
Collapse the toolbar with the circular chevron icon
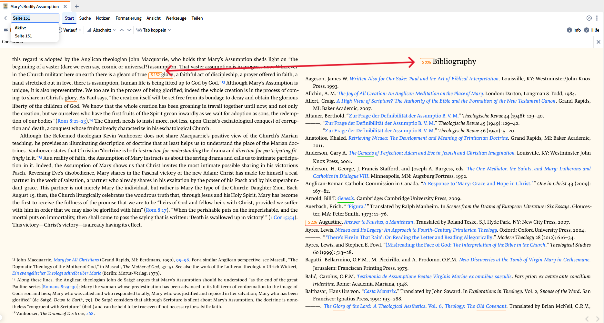[x=589, y=18]
